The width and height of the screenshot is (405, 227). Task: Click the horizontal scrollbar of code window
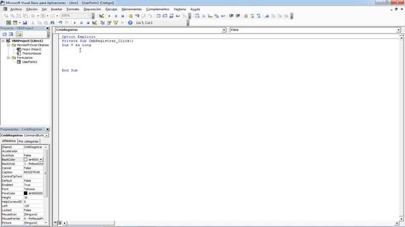(230, 223)
